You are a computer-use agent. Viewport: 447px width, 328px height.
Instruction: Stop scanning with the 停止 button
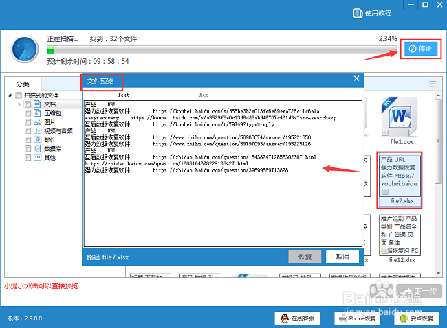click(x=420, y=49)
